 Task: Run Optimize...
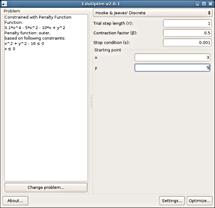(199, 201)
